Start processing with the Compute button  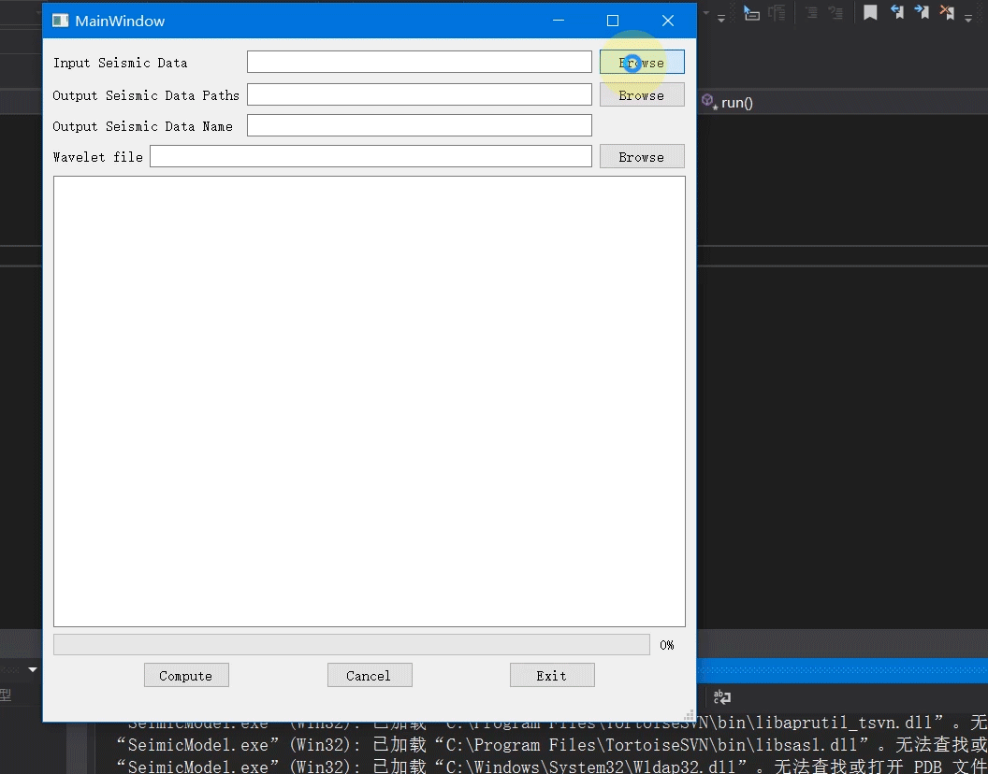coord(186,675)
